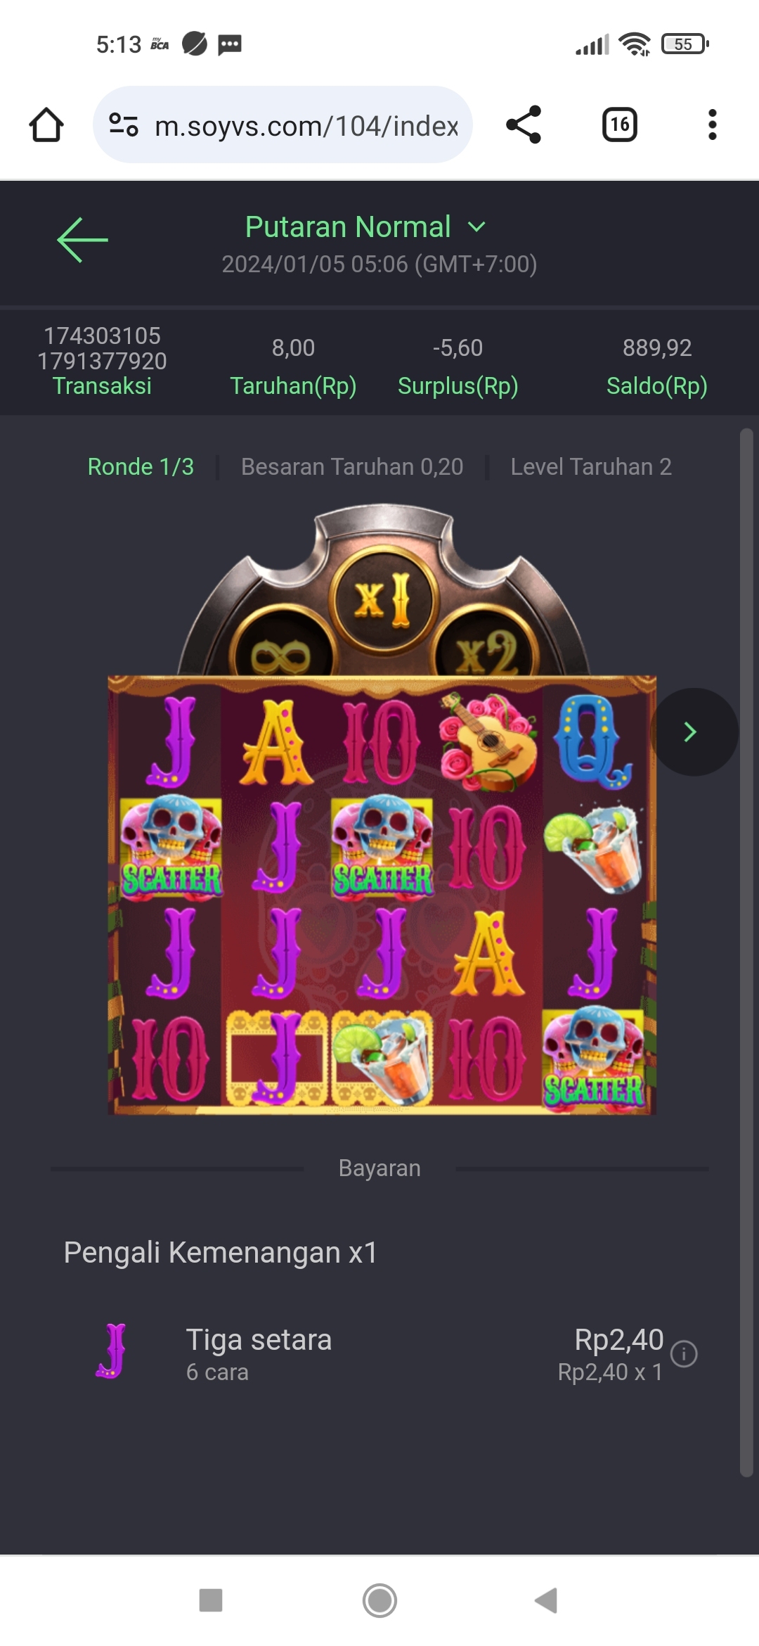Screen dimensions: 759x1646
Task: Tap the x2 multiplier medallion
Action: tap(486, 651)
